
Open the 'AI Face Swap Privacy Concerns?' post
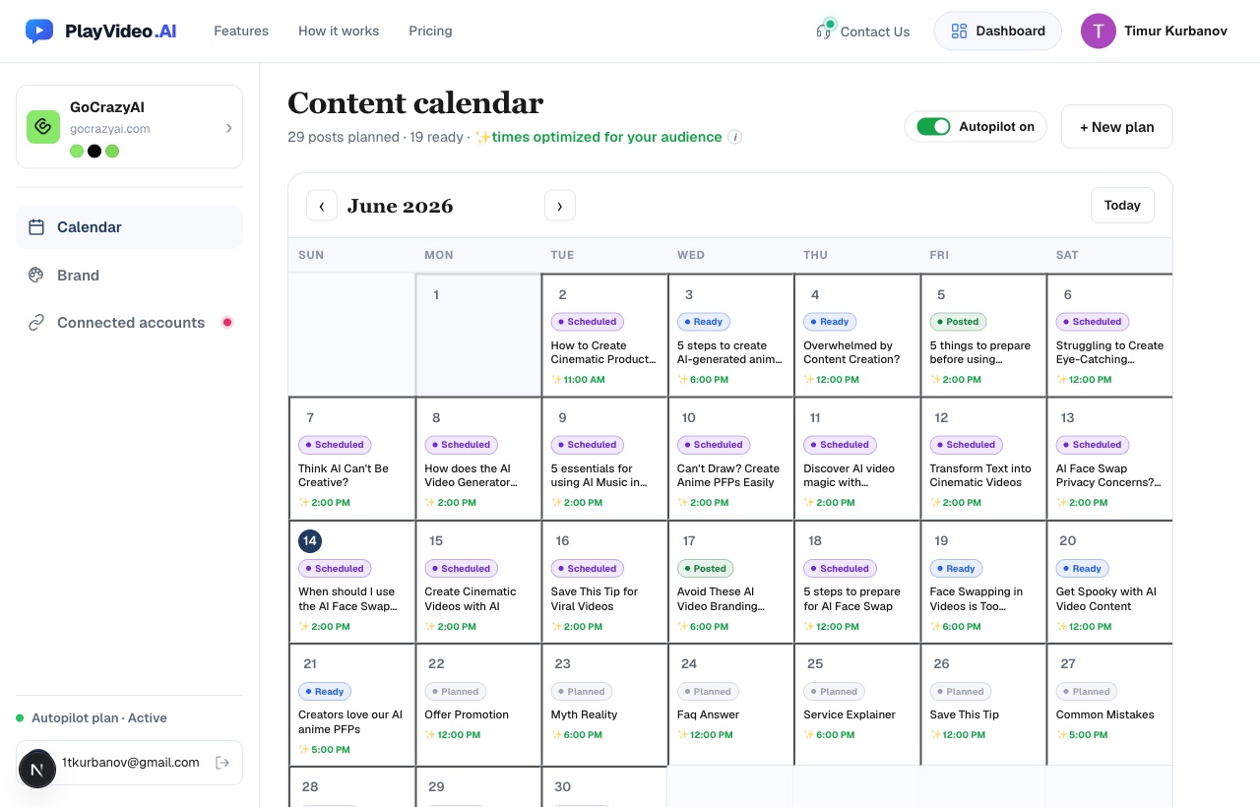pos(1108,475)
